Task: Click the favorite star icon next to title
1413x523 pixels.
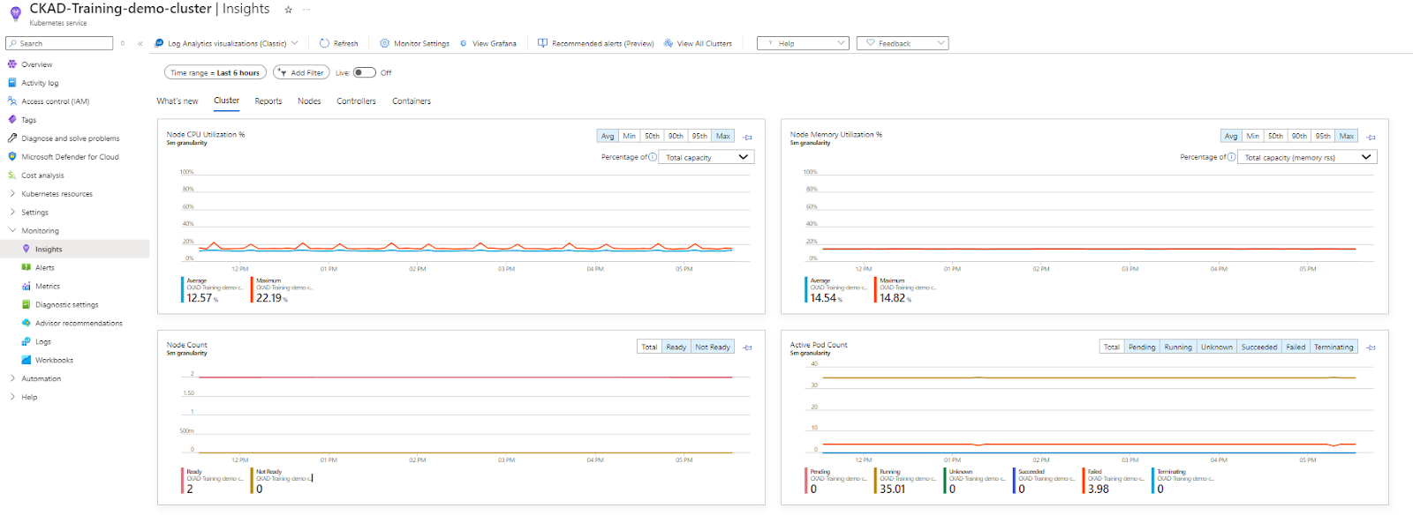Action: (x=288, y=10)
